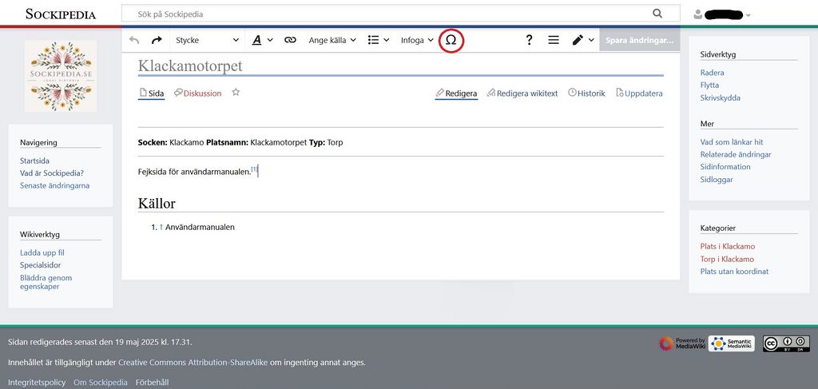The image size is (818, 389).
Task: Open the Stycke paragraph format dropdown
Action: click(x=207, y=40)
